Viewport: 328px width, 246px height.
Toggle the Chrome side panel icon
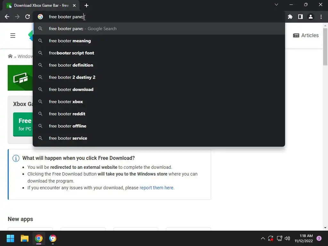point(300,17)
